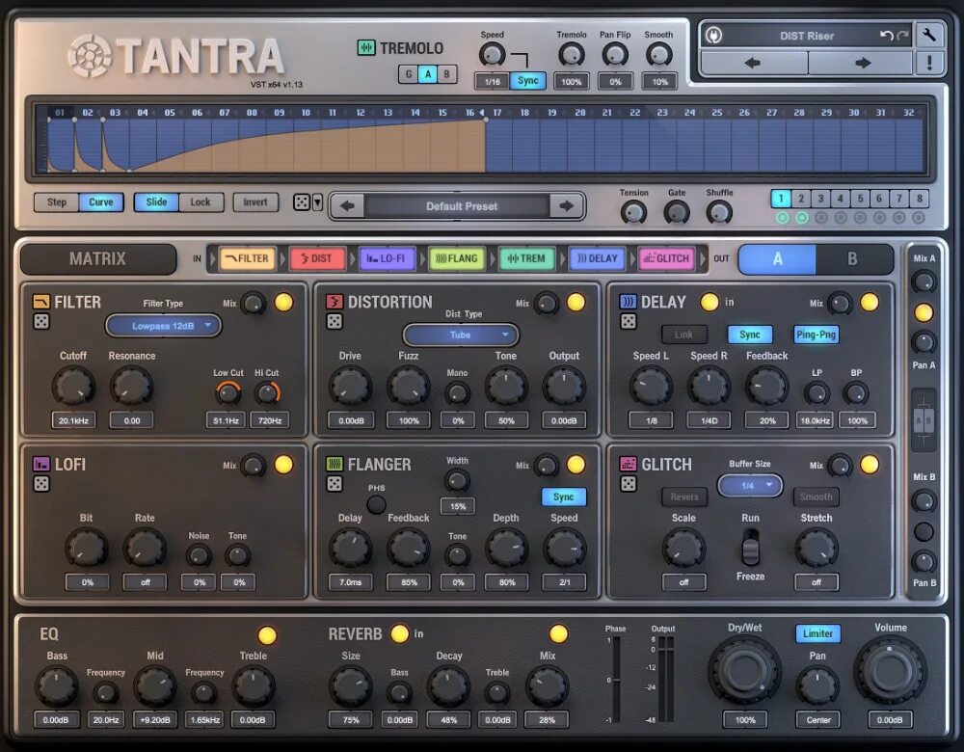Go to previous global preset arrow

[x=753, y=63]
